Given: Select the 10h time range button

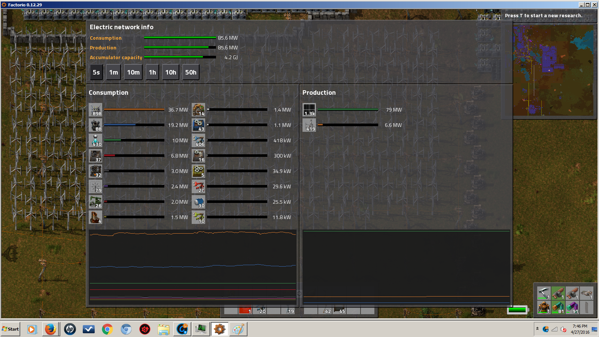Looking at the screenshot, I should [x=171, y=72].
